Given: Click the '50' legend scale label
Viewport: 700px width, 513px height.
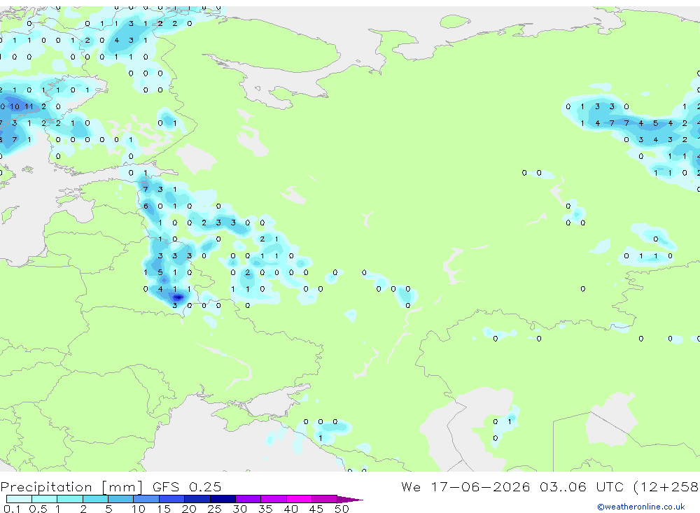Looking at the screenshot, I should click(342, 509).
